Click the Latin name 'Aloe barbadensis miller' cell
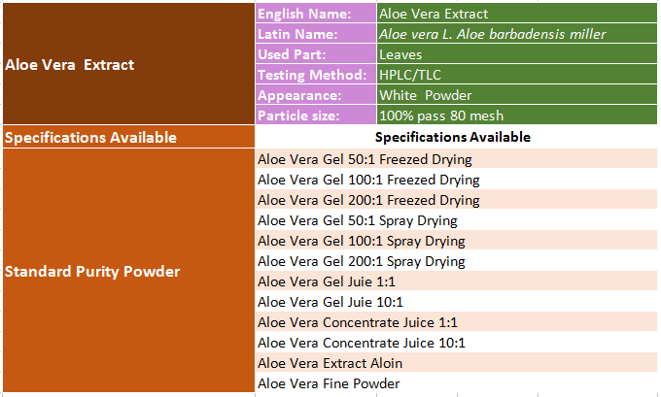This screenshot has width=661, height=397. click(x=515, y=34)
